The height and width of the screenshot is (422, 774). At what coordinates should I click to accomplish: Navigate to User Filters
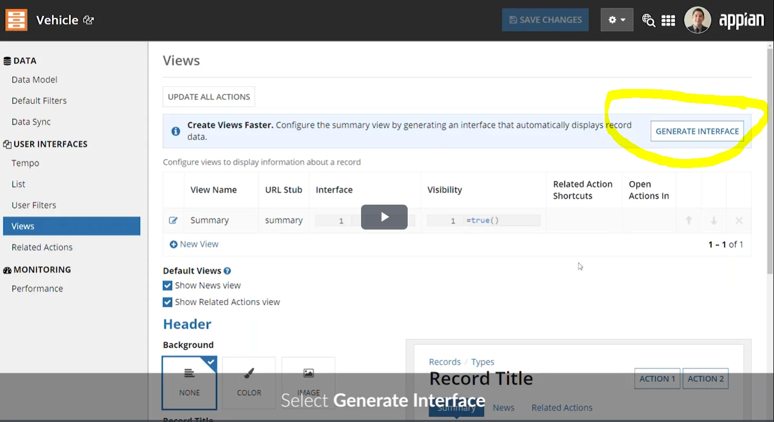34,205
